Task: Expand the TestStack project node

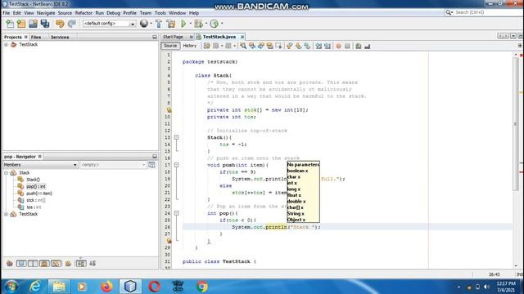Action: (x=6, y=44)
